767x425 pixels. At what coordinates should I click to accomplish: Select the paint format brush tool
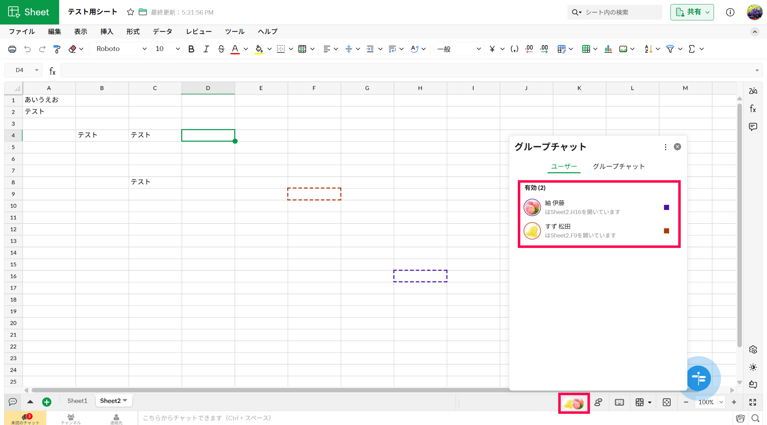pos(57,49)
